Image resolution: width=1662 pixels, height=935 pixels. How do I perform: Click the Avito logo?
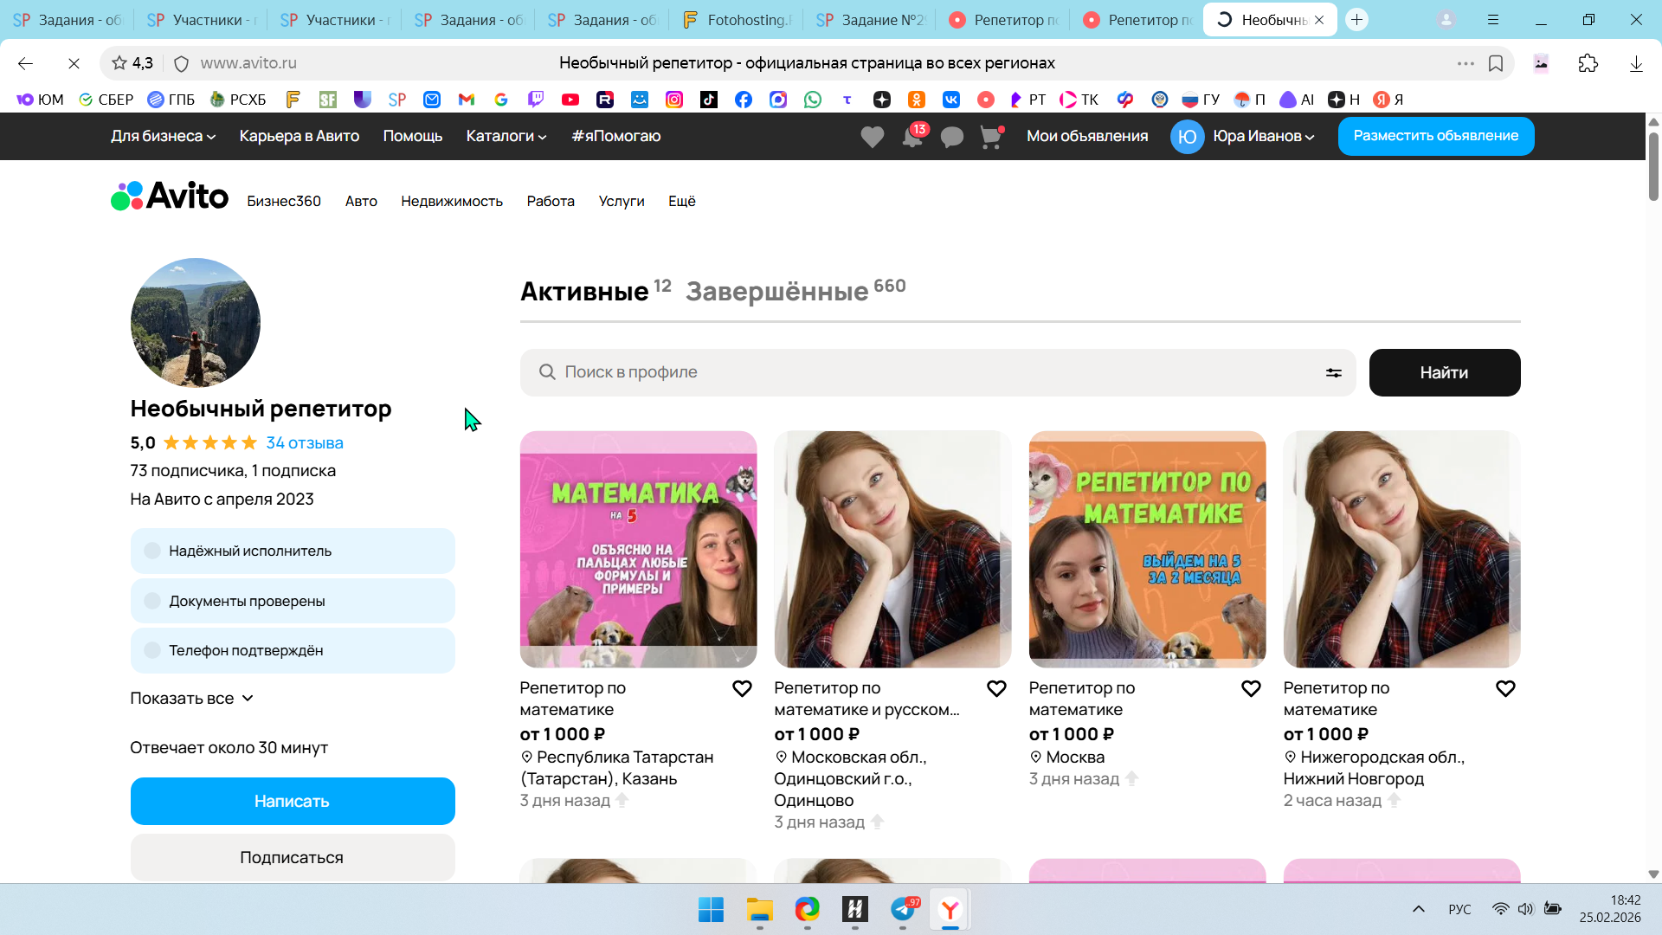(170, 197)
